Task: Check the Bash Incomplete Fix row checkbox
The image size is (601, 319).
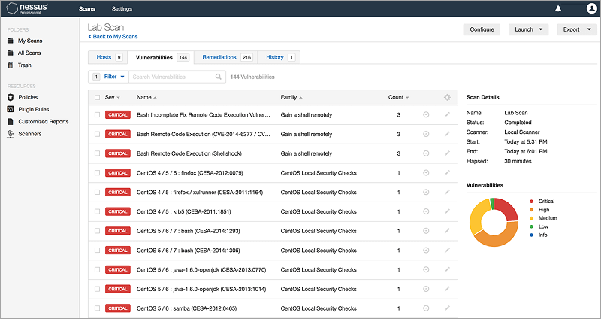Action: (98, 115)
